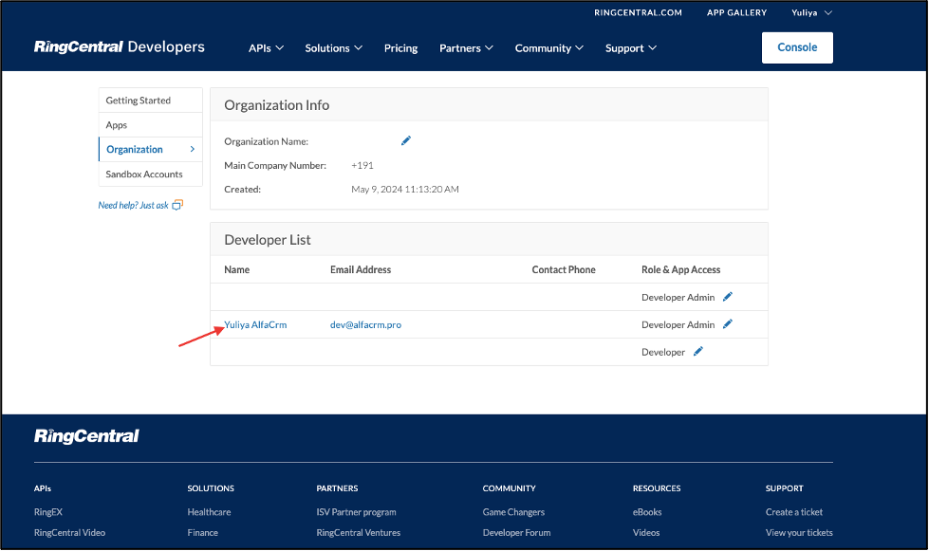Click Create a ticket footer link
The width and height of the screenshot is (929, 551).
(x=794, y=512)
